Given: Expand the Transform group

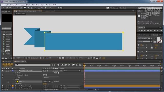Looking at the screenshot, I should tap(13, 84).
